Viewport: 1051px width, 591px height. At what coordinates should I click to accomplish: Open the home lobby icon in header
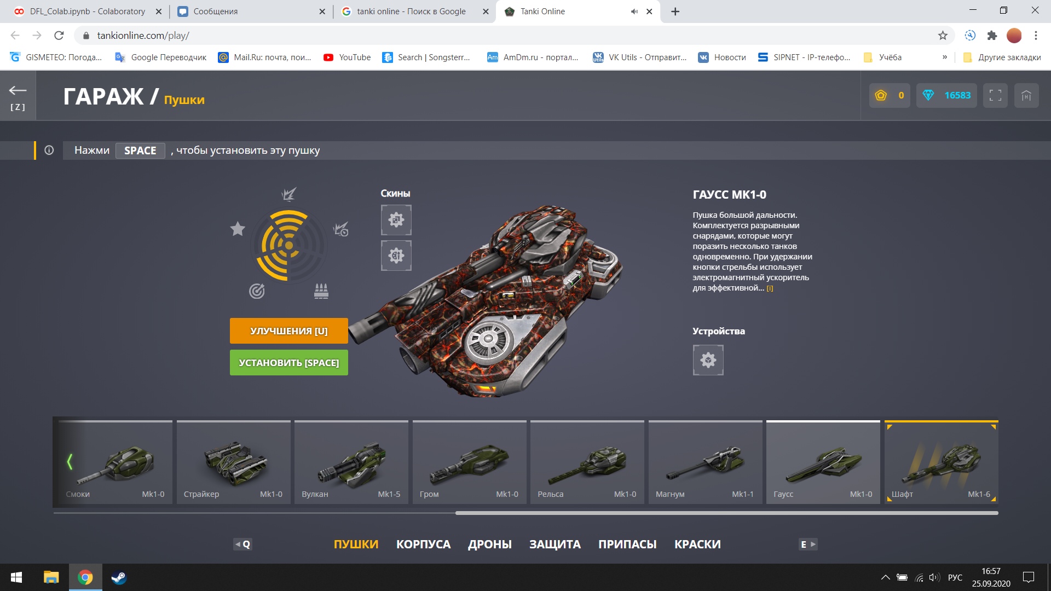1026,95
